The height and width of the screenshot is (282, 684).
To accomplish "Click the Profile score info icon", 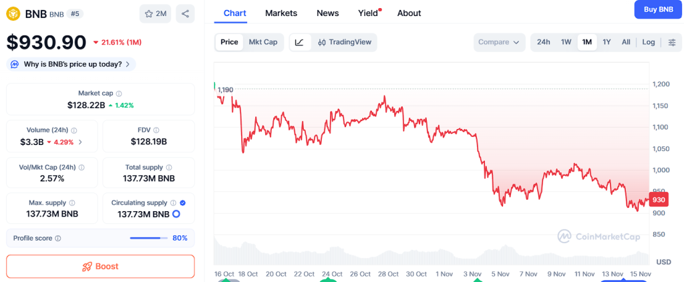I will [x=58, y=238].
